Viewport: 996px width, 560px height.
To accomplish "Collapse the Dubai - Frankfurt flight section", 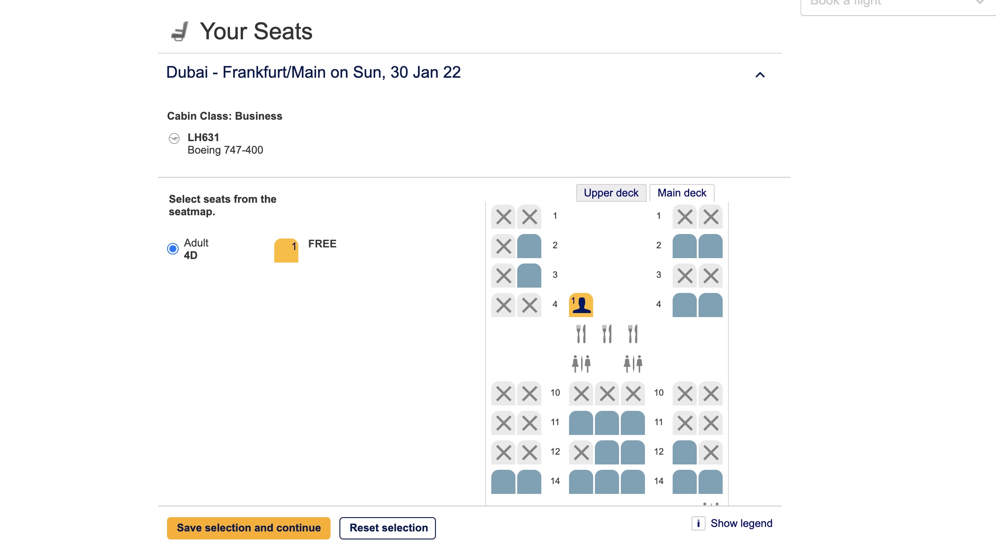I will (x=761, y=74).
